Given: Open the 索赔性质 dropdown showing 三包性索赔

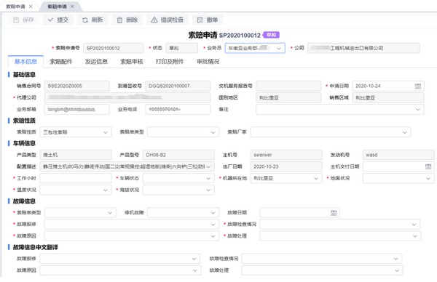Looking at the screenshot, I should (x=76, y=132).
